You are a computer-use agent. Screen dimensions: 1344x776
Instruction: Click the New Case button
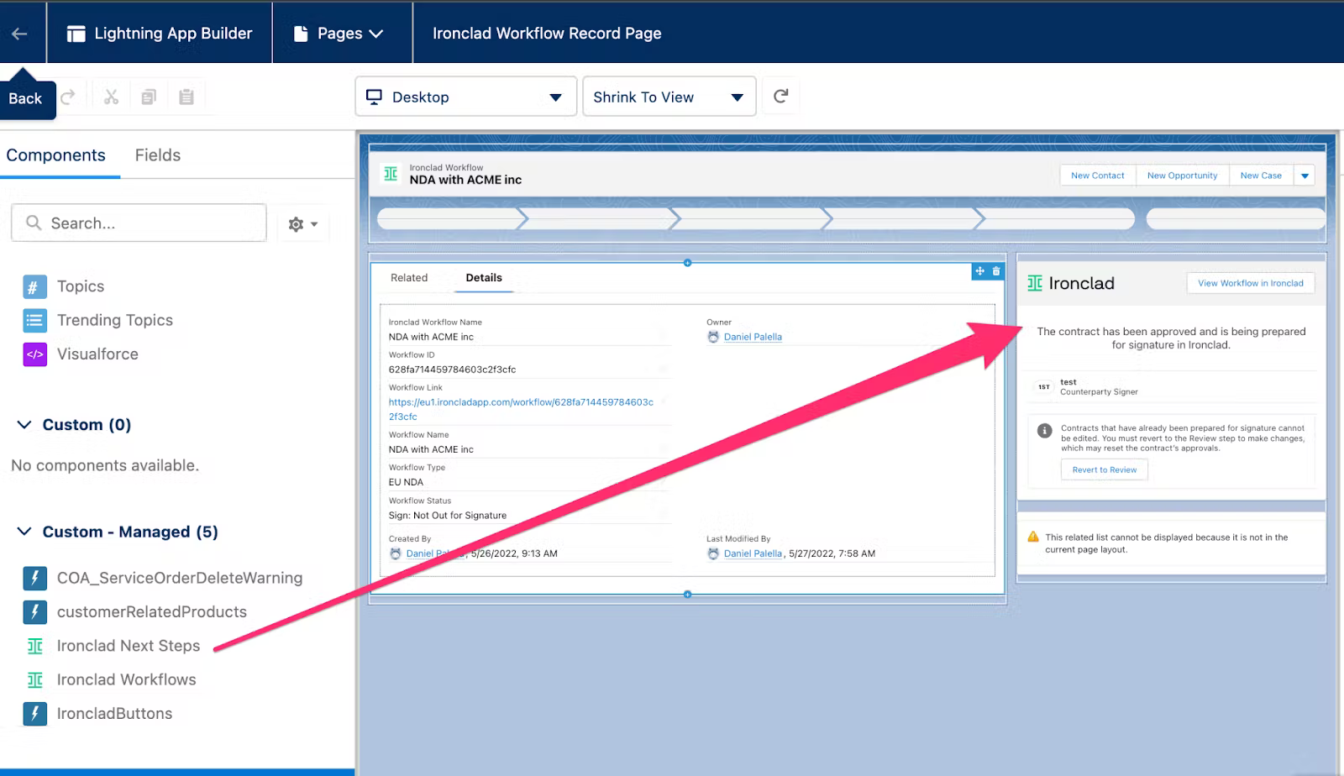click(x=1261, y=176)
